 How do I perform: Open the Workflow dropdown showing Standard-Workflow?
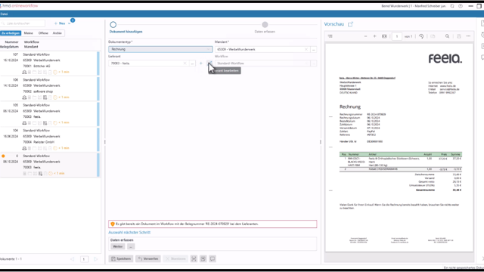pyautogui.click(x=262, y=63)
